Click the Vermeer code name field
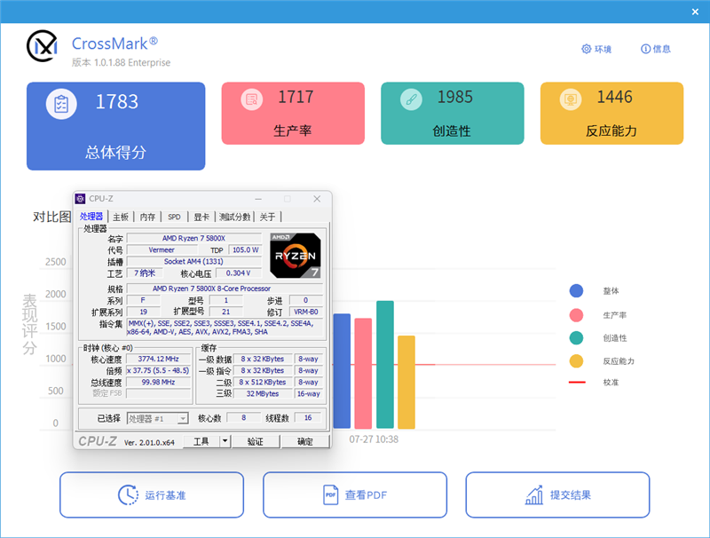 162,250
